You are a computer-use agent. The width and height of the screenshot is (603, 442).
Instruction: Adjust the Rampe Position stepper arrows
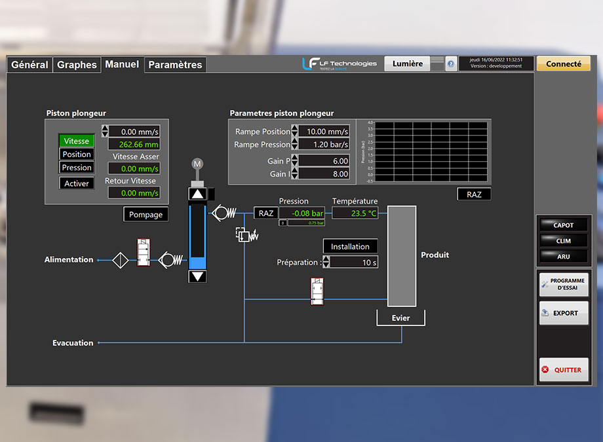[x=295, y=132]
